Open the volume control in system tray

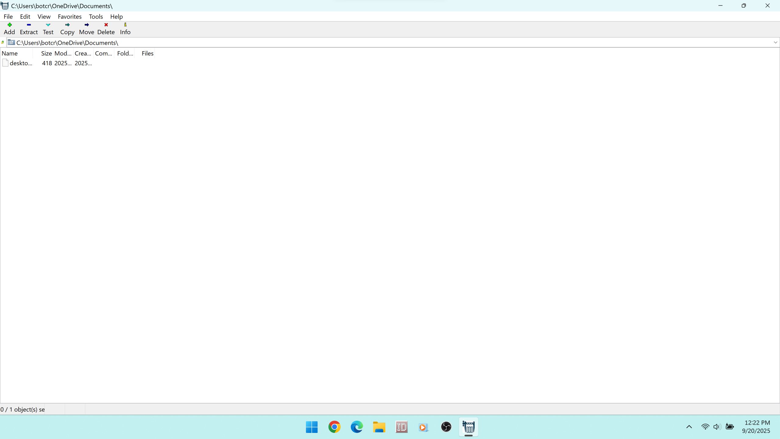(x=717, y=427)
